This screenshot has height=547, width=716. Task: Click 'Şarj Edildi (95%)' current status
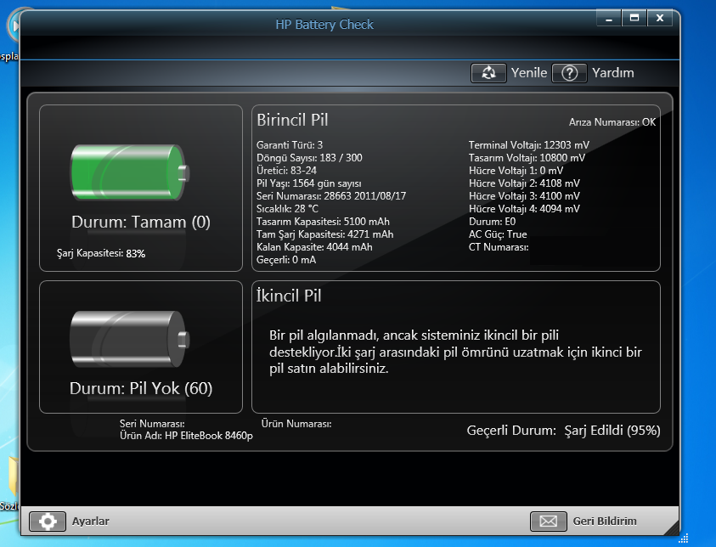tap(612, 431)
